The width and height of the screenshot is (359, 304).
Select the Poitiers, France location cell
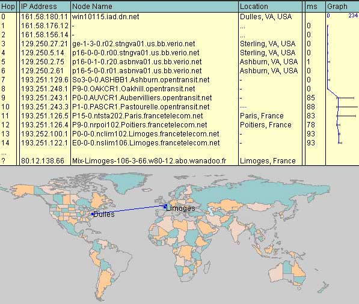266,125
